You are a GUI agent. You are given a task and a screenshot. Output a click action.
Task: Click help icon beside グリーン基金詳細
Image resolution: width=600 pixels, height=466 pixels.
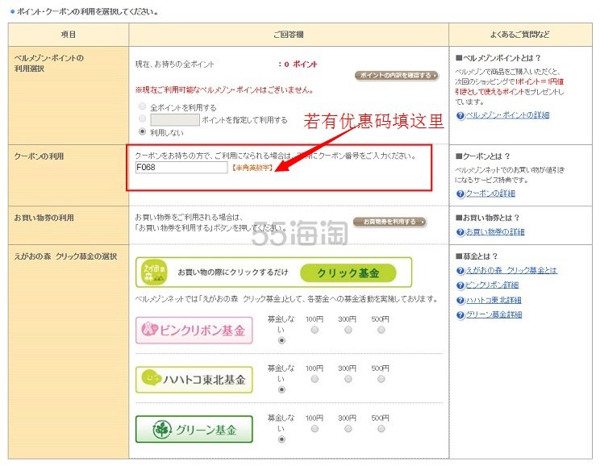point(460,315)
